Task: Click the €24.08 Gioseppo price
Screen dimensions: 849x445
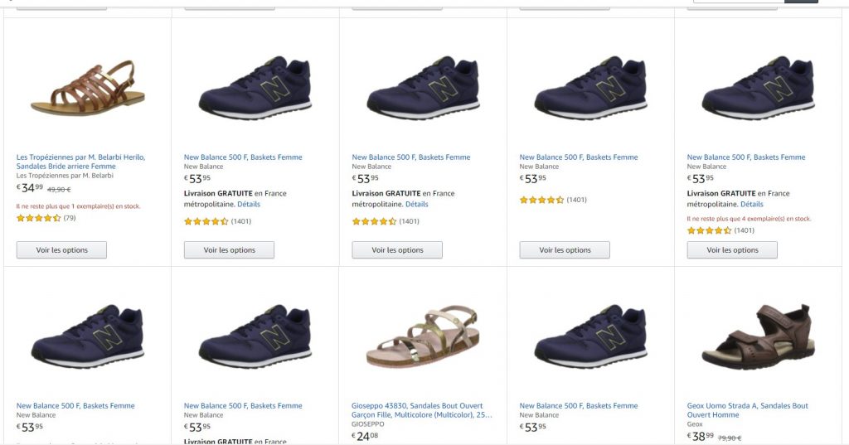Action: [365, 436]
